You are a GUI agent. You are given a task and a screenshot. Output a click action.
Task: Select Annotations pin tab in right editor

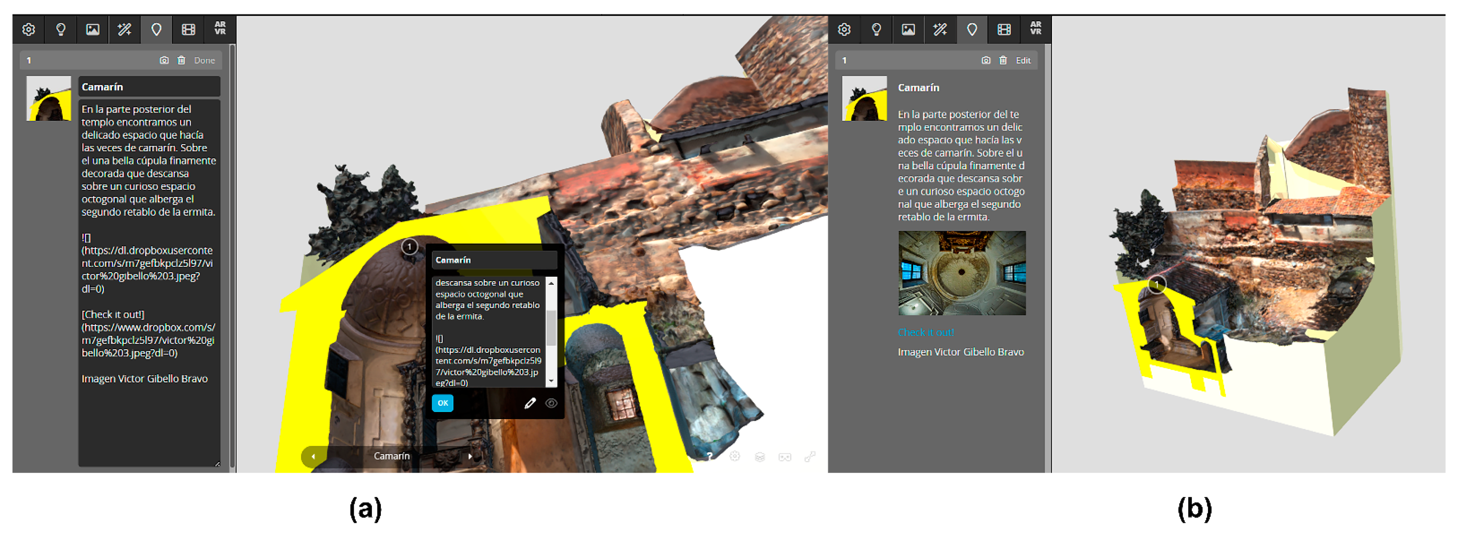click(971, 29)
